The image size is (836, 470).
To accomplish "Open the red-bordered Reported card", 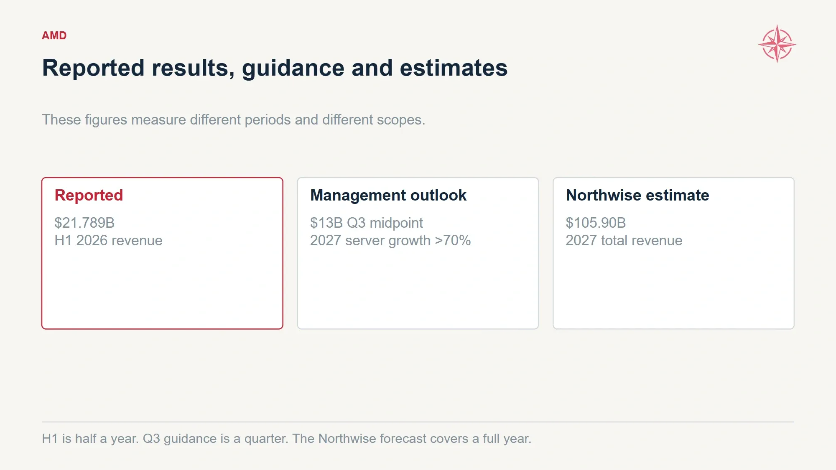I will click(x=162, y=253).
